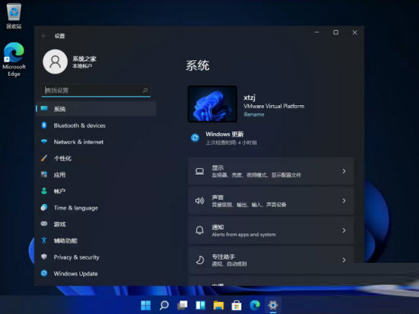Click the moon focus assist icon
Screen dimensions: 419x314
tap(200, 260)
